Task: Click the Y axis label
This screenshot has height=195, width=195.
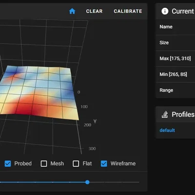Action: (x=95, y=121)
